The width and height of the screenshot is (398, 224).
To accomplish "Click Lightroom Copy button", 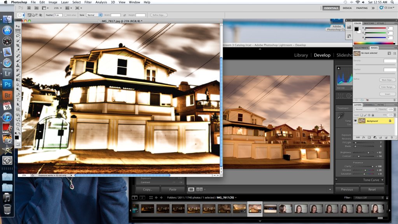I will 147,189.
